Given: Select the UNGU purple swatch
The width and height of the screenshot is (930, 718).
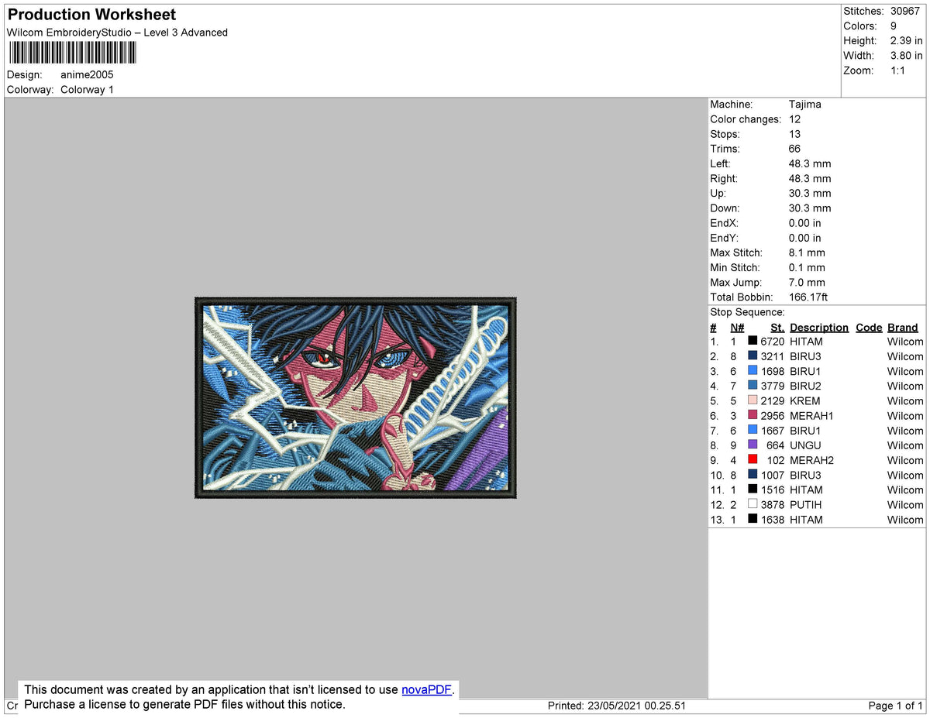Looking at the screenshot, I should (753, 445).
